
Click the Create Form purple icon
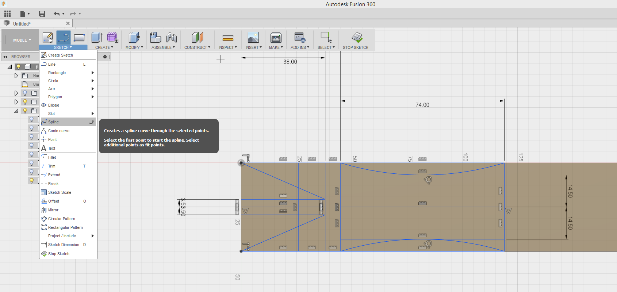112,37
